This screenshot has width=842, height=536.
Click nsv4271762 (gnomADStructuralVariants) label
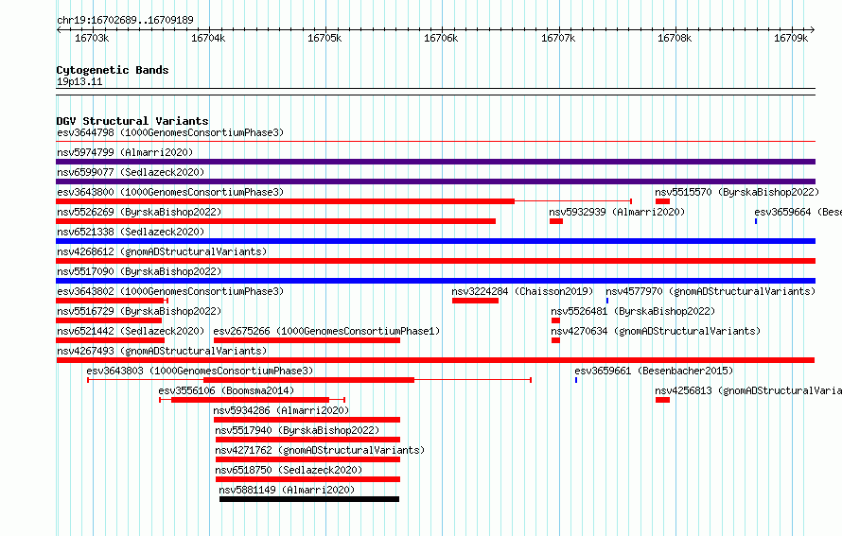(320, 450)
